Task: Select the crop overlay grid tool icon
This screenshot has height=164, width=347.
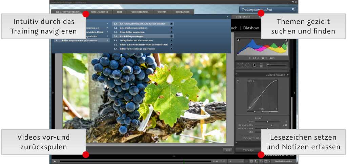Action: pos(240,65)
